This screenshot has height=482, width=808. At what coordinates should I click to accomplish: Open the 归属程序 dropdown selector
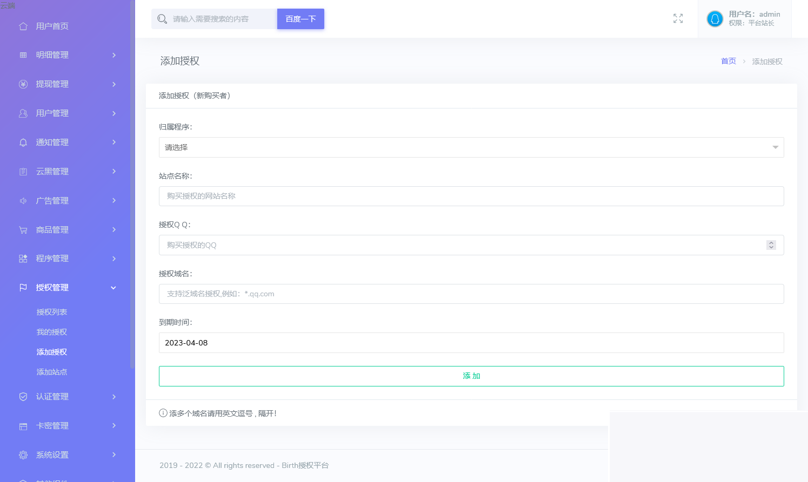click(471, 147)
